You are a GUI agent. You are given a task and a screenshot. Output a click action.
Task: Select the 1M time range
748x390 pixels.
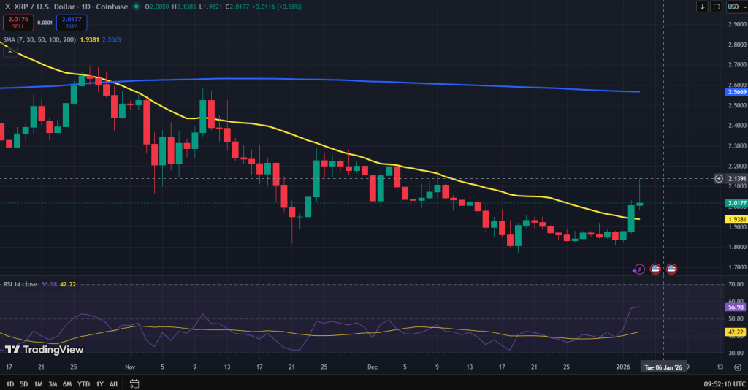coord(38,384)
